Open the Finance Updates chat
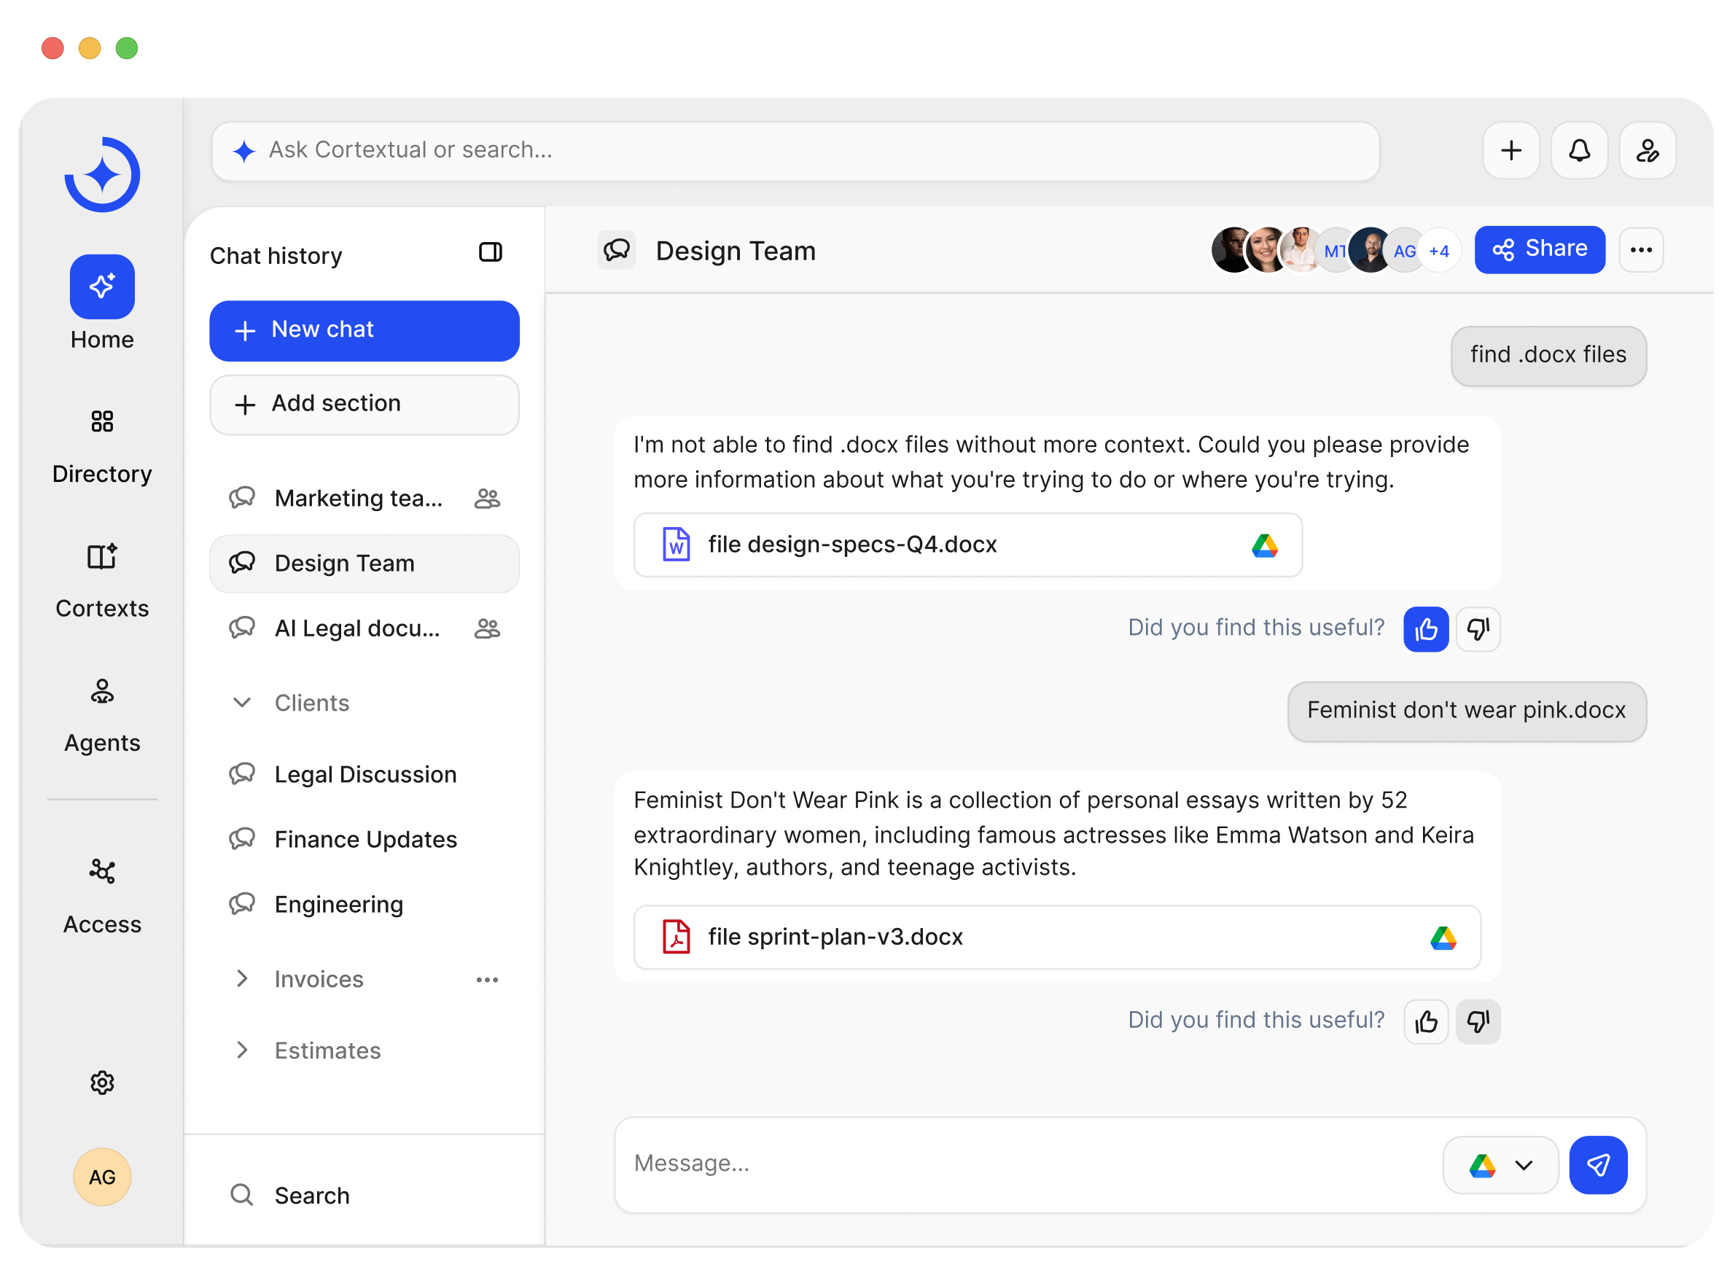The image size is (1735, 1267). [364, 840]
